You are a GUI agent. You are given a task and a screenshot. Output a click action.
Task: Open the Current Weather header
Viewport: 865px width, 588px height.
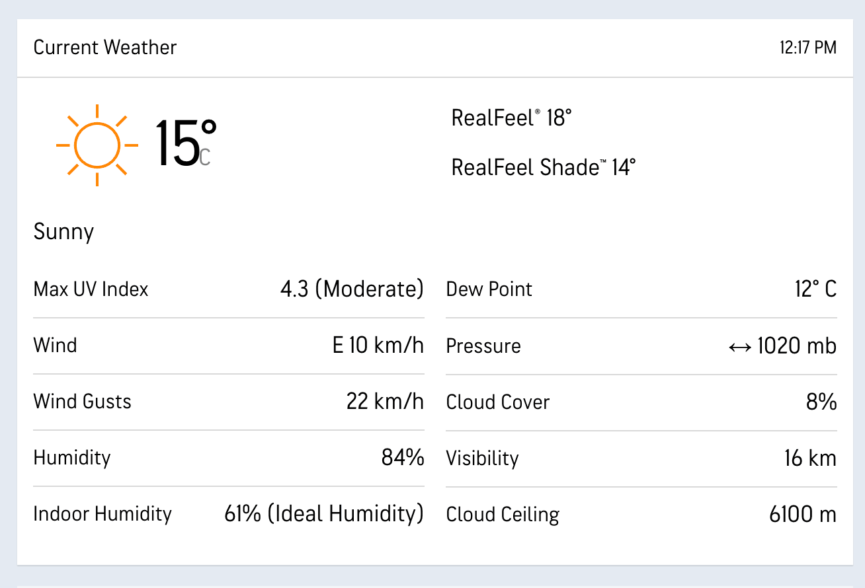(105, 48)
